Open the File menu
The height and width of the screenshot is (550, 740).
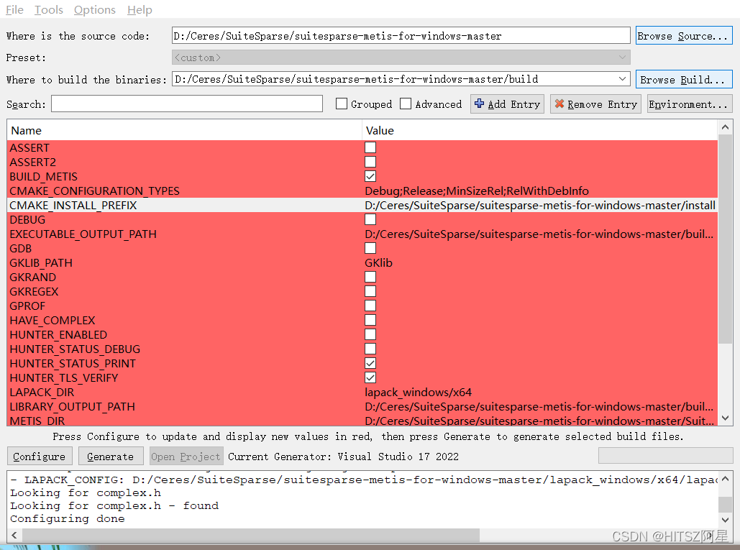pos(14,10)
